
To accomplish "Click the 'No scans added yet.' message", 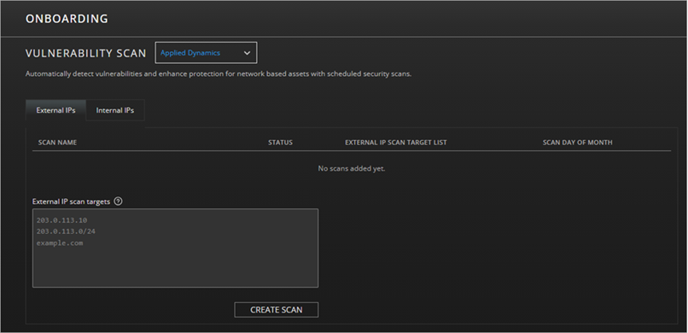I will [352, 168].
